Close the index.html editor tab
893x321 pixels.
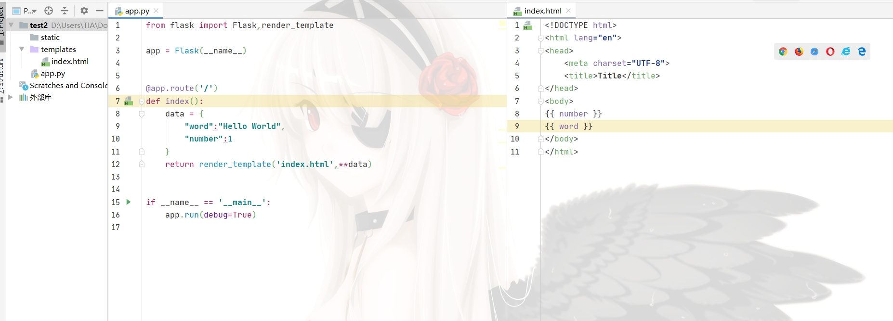(x=568, y=11)
